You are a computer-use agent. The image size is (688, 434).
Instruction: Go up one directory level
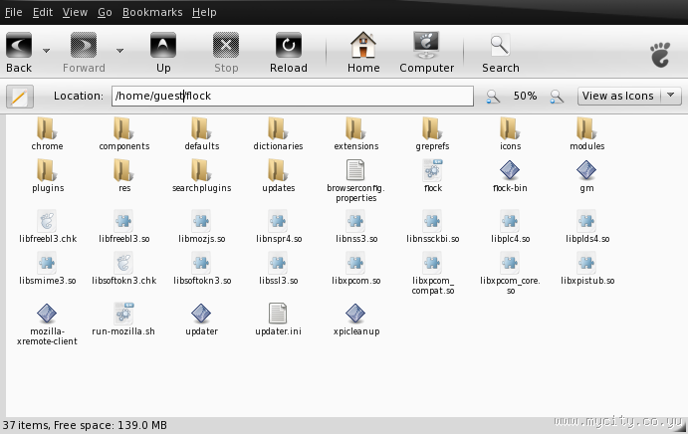163,52
